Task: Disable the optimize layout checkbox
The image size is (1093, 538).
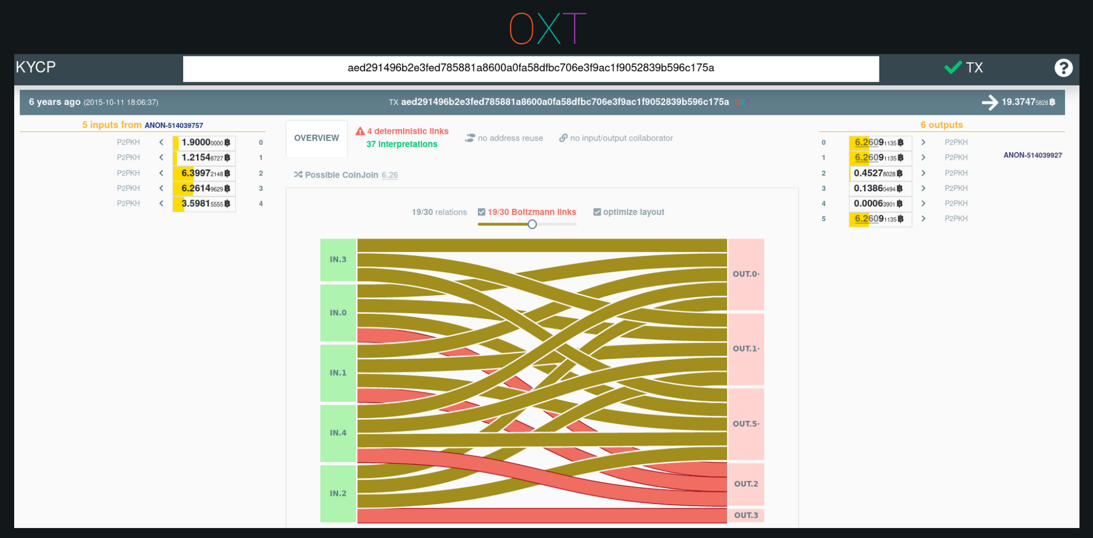Action: (597, 212)
